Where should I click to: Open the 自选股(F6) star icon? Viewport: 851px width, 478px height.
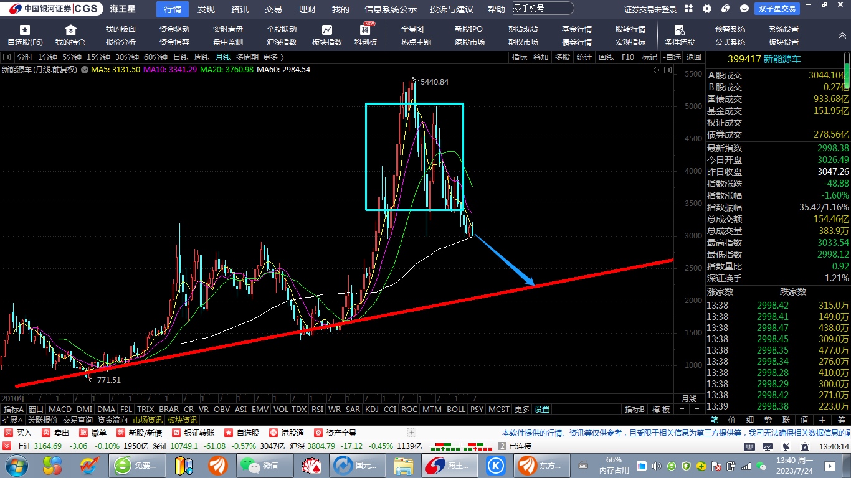[25, 30]
